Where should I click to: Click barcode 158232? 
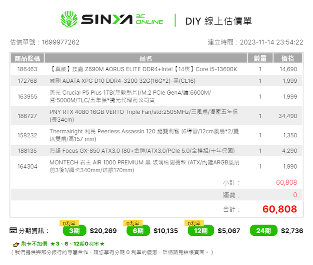click(x=27, y=135)
